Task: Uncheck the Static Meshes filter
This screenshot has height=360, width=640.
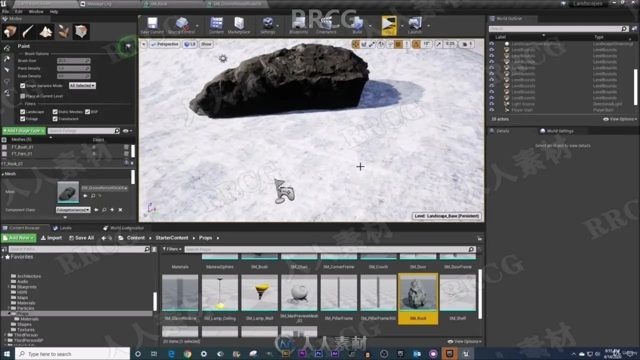Action: 55,112
